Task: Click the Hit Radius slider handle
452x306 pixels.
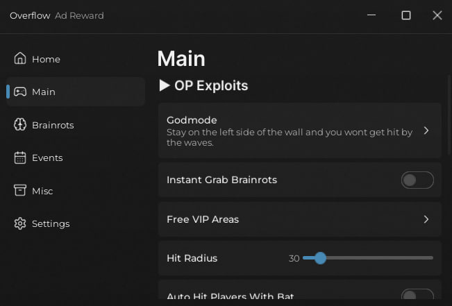Action: [320, 258]
